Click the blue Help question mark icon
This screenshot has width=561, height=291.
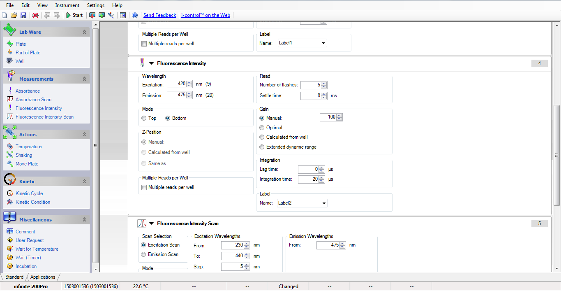click(135, 15)
